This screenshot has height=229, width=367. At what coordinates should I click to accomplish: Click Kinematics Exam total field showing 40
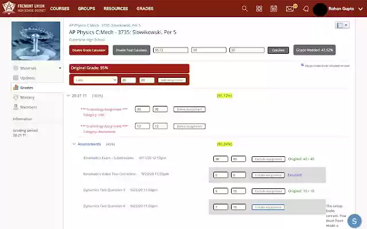click(x=239, y=159)
